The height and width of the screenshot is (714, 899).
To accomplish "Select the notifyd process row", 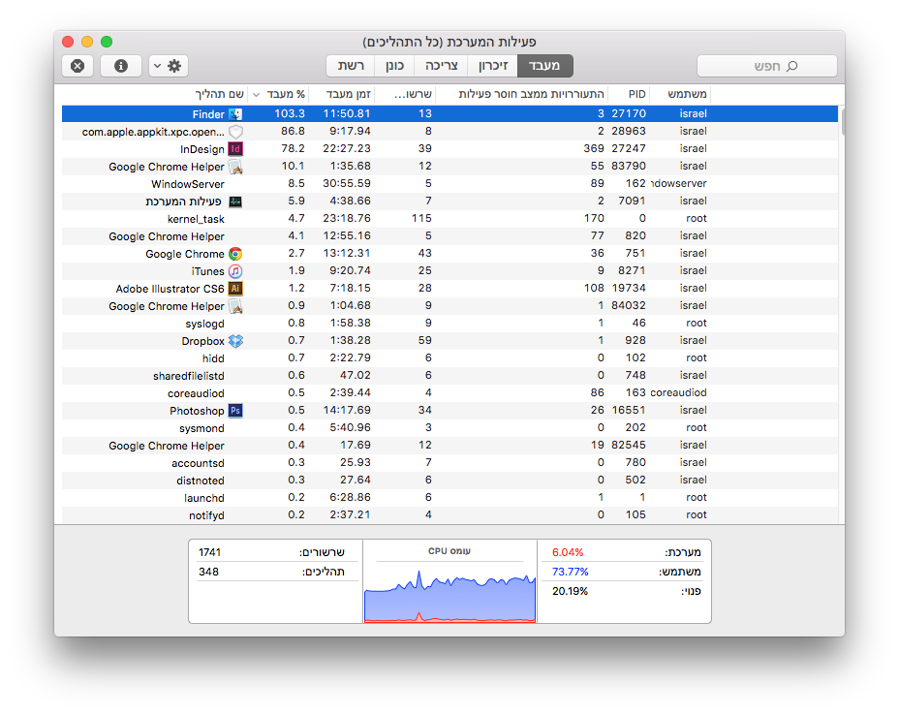I will pos(449,515).
